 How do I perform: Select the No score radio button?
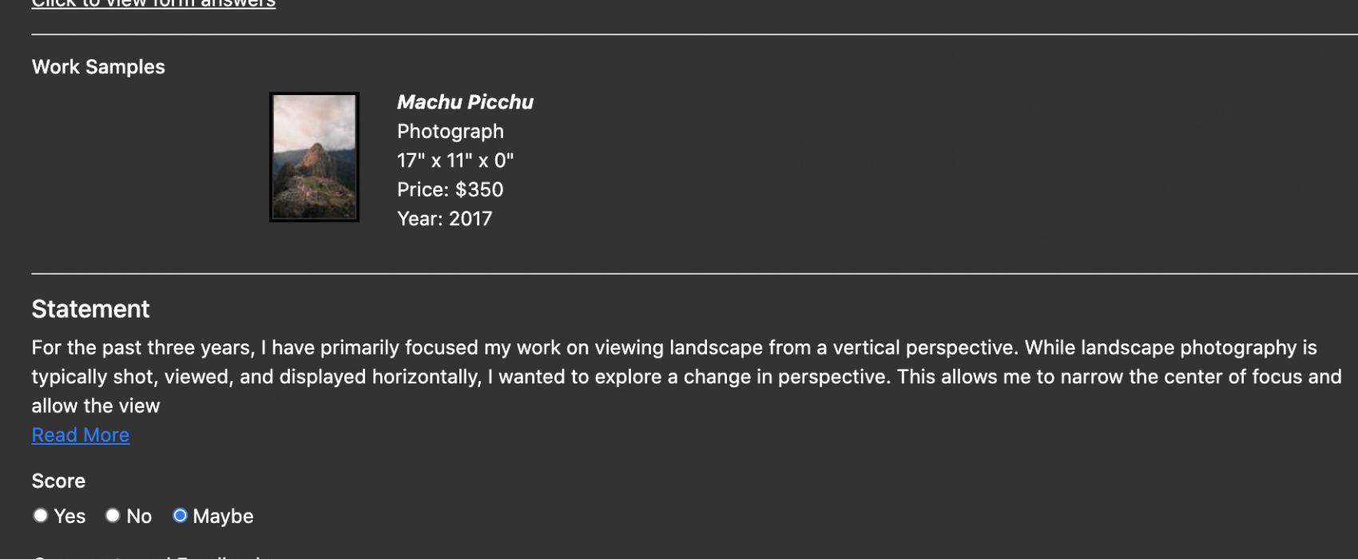point(113,516)
